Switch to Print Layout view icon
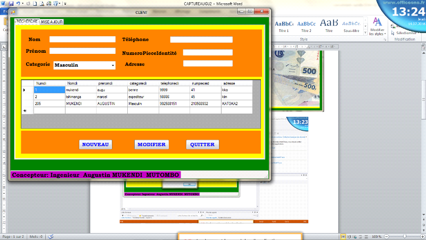Screen dimensions: 426x240 [x=343, y=237]
